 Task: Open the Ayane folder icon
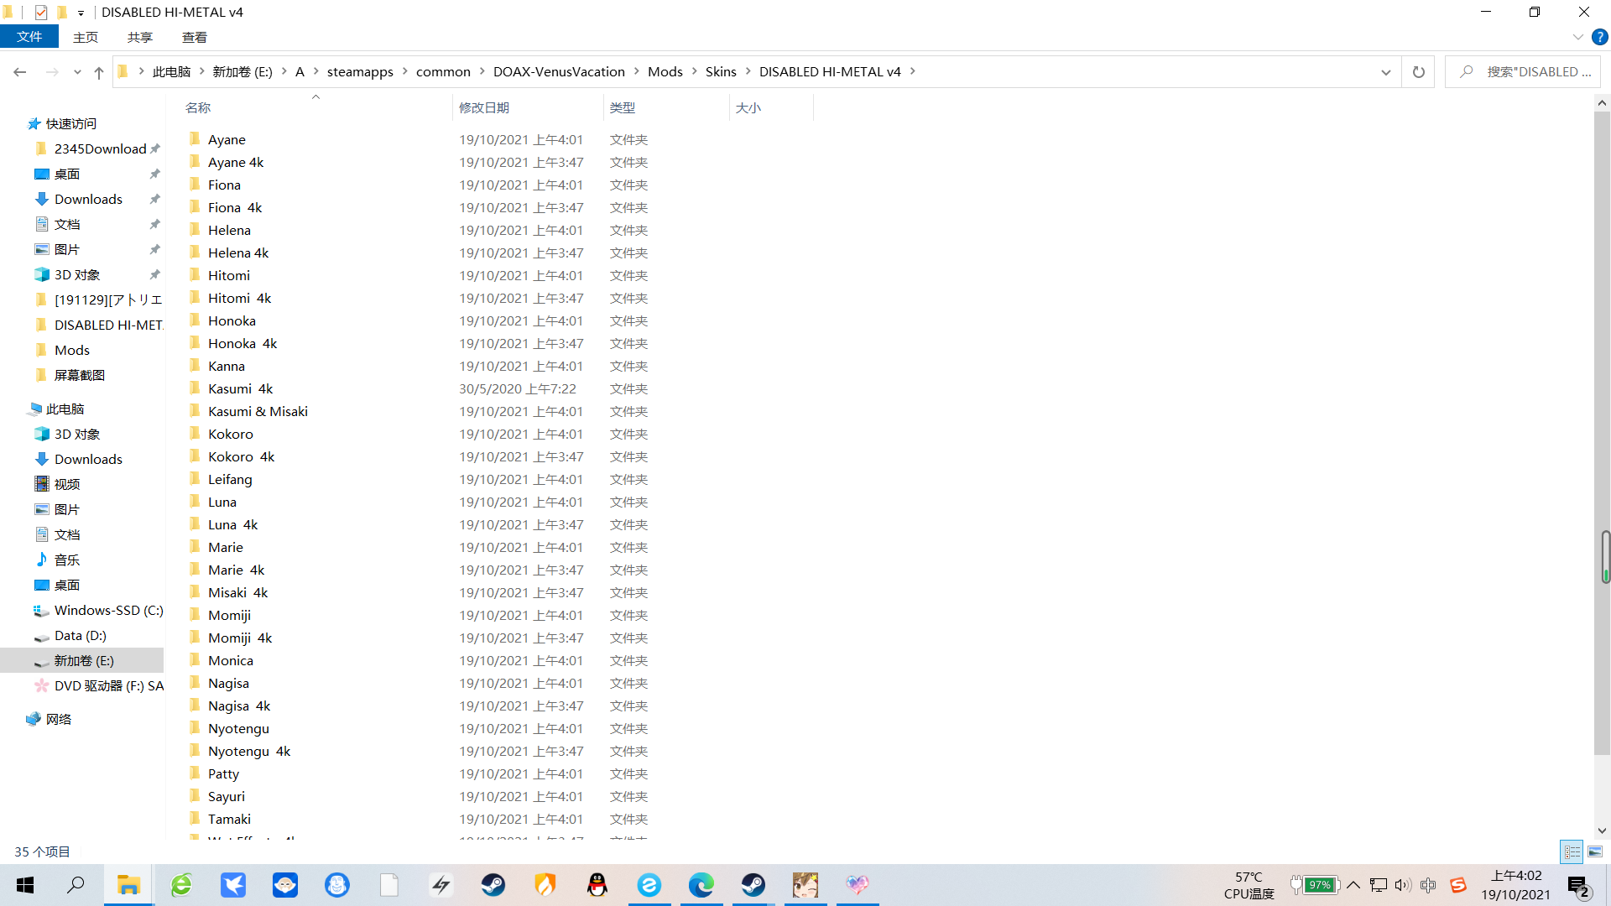tap(195, 139)
